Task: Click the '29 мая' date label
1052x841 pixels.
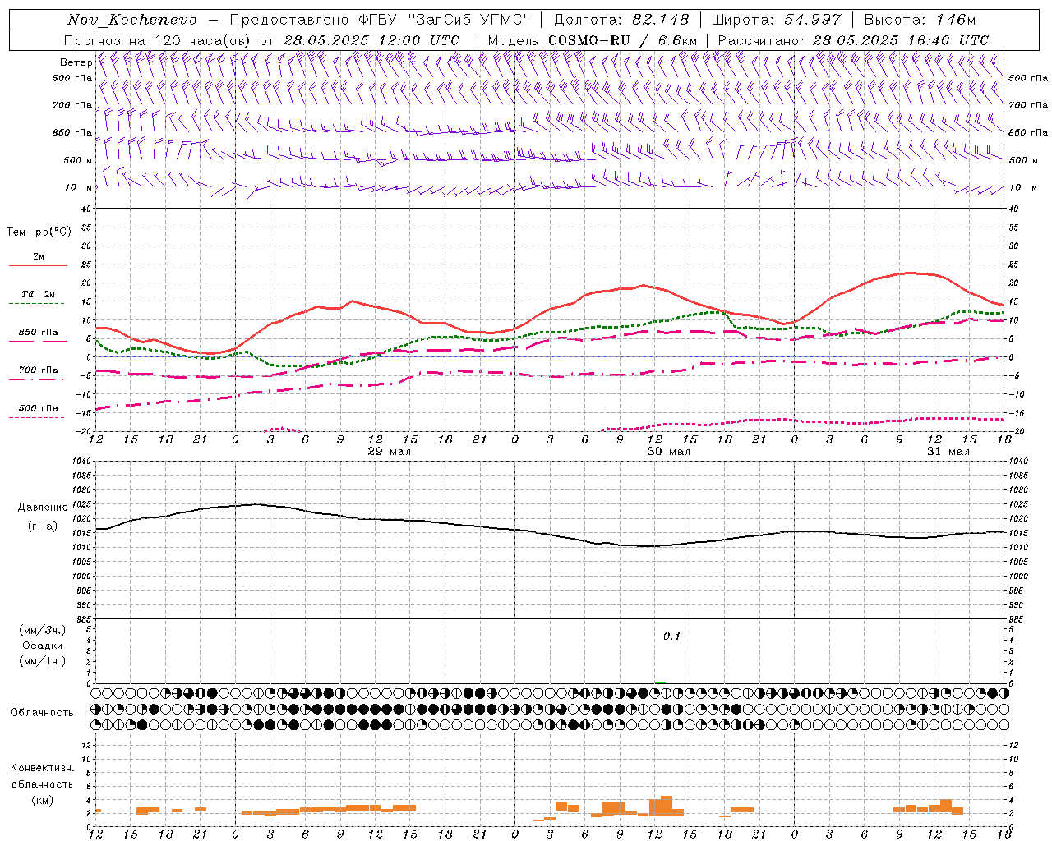Action: tap(390, 452)
